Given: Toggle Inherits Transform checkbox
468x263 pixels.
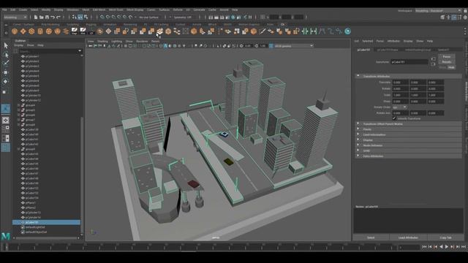Looking at the screenshot, I should 394,118.
